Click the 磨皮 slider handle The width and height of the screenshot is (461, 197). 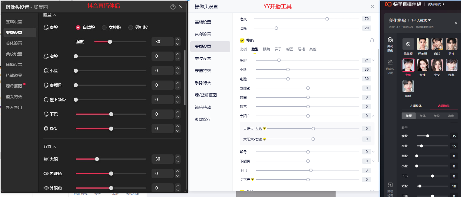click(327, 19)
